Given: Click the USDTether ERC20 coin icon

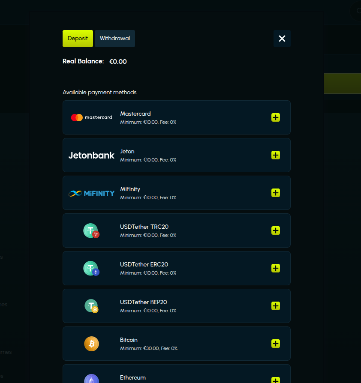Looking at the screenshot, I should click(x=91, y=269).
